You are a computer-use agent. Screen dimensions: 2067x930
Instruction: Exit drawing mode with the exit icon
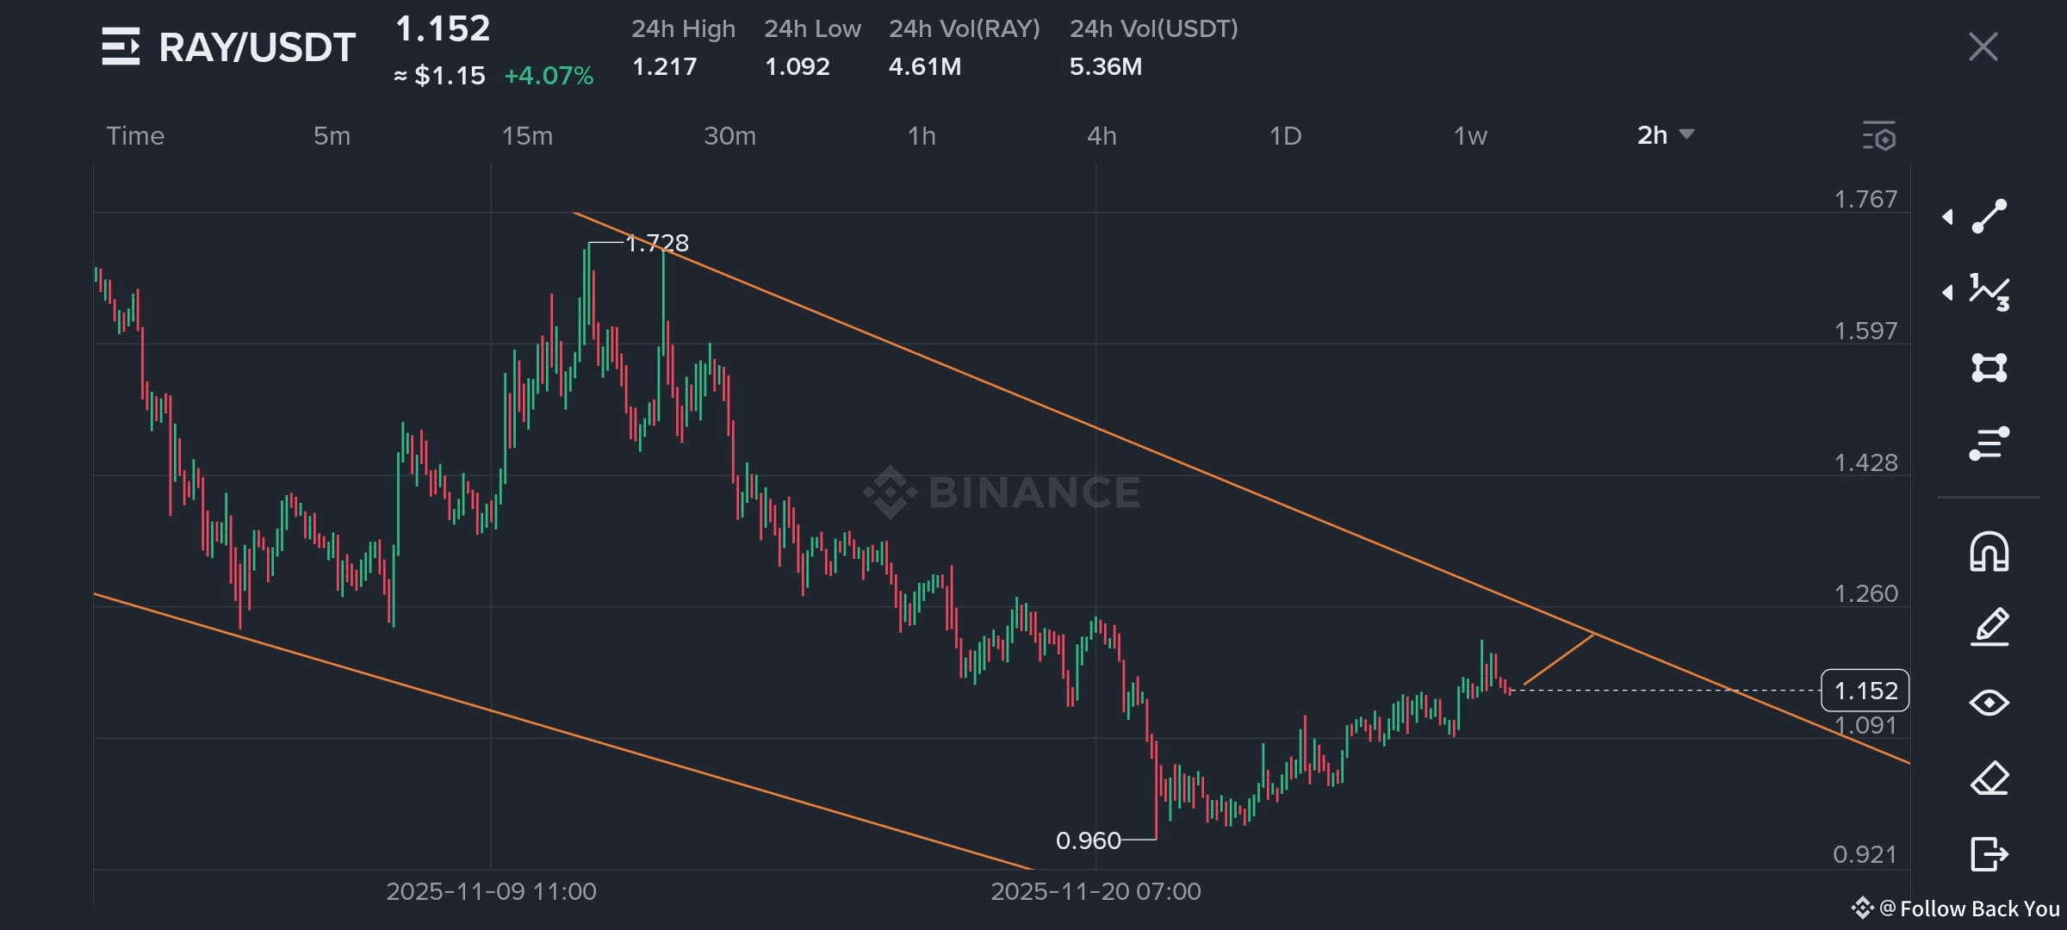[1989, 854]
